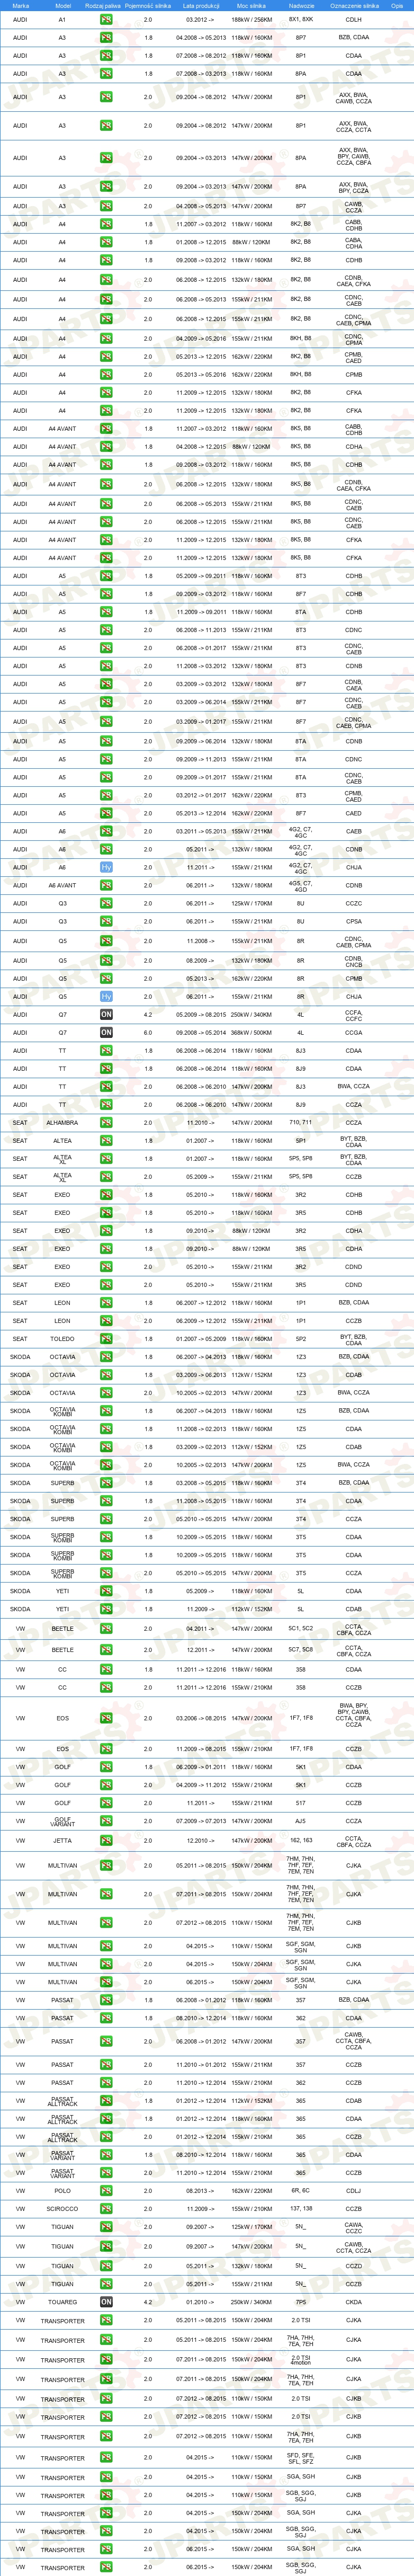Click the '188kW / 256KM' power cell

tap(251, 19)
